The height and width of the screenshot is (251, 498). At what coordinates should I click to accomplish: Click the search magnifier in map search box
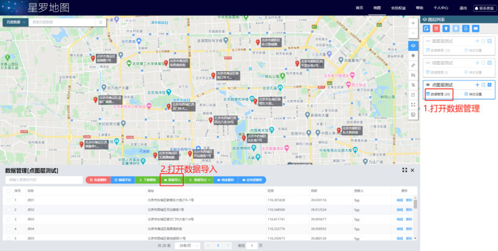(100, 22)
